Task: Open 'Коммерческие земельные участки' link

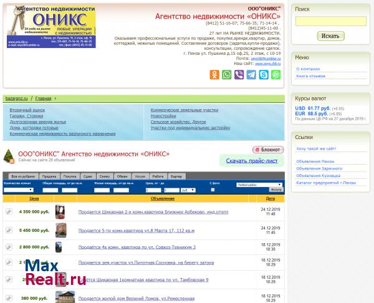Action: pyautogui.click(x=185, y=110)
